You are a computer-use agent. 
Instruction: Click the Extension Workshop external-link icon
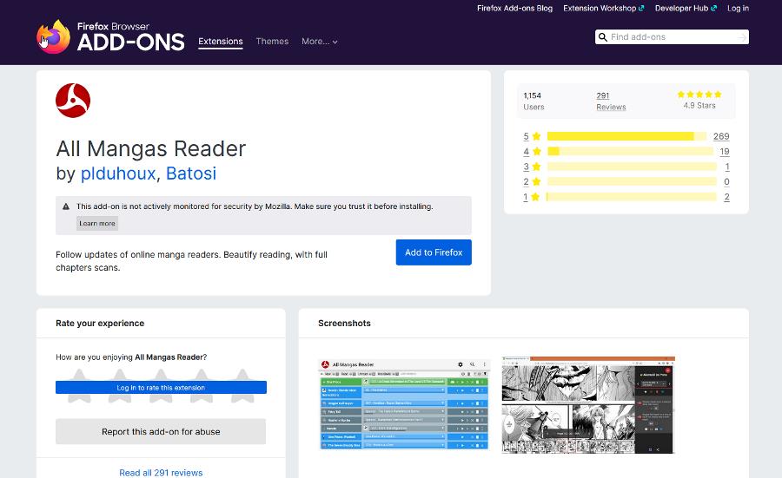tap(641, 8)
